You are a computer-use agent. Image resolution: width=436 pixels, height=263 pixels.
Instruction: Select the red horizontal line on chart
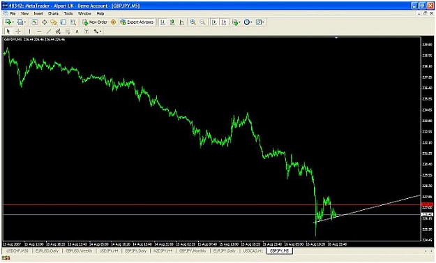(211, 205)
